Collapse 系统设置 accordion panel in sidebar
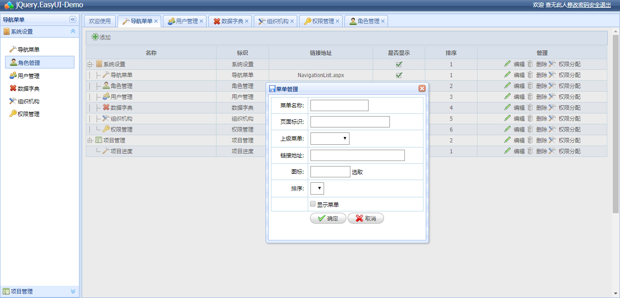The height and width of the screenshot is (298, 620). pyautogui.click(x=73, y=31)
